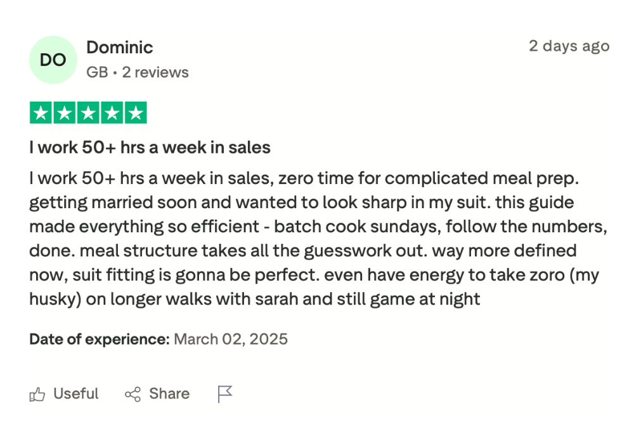Open the review title 'I work 50+ hrs a week in sales'
Screen dimensions: 634x424
[150, 148]
